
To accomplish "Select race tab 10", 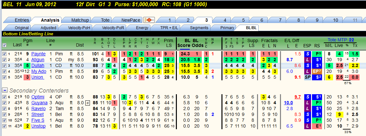I will click(335, 20).
